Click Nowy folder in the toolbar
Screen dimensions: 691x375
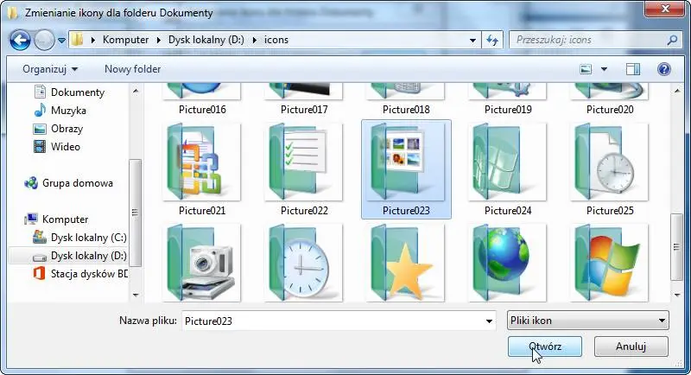(x=132, y=69)
